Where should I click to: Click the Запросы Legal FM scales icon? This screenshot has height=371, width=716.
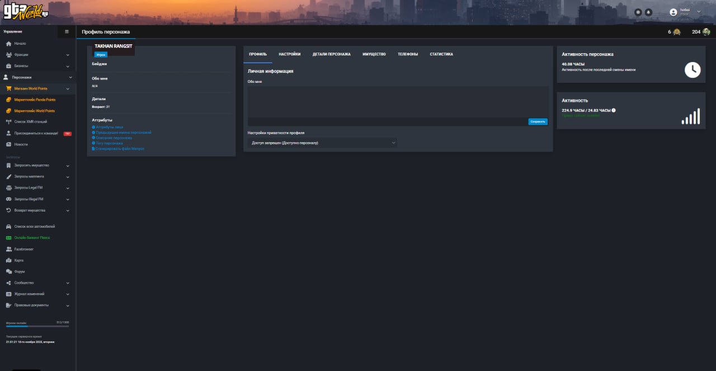click(8, 187)
